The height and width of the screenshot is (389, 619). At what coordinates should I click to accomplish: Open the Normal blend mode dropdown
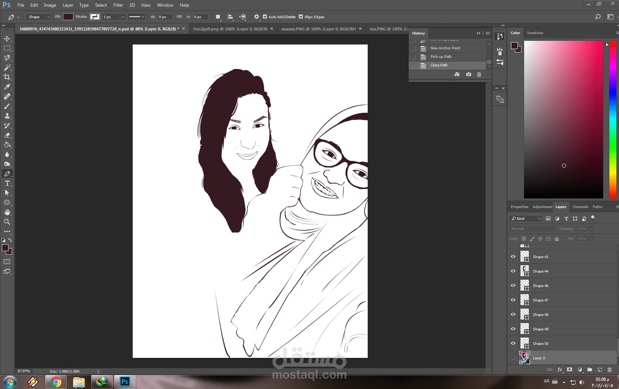533,229
